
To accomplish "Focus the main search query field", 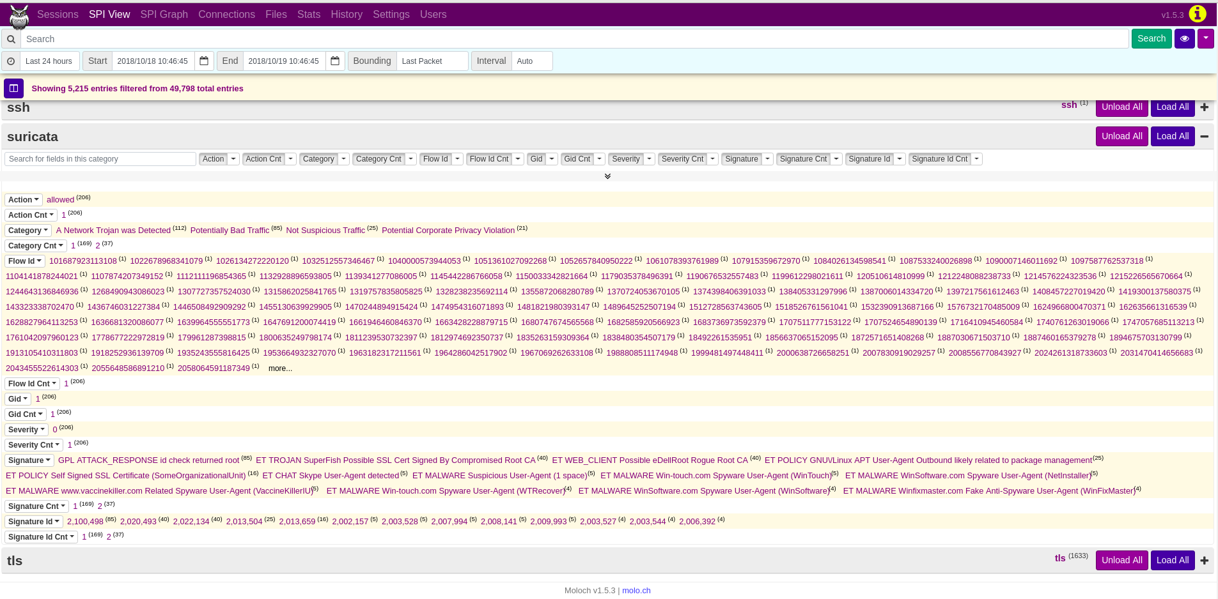I will point(575,39).
